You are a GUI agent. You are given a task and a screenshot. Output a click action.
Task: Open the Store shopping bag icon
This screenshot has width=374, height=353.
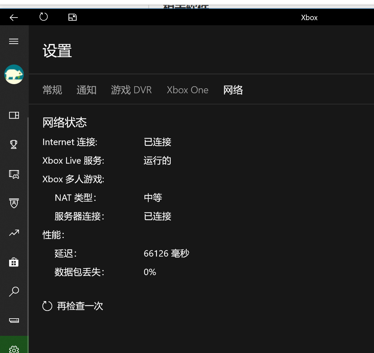(x=14, y=262)
